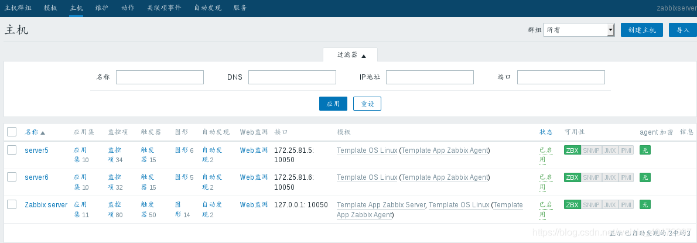
Task: Open Template App Zabbix Server link
Action: click(x=381, y=205)
